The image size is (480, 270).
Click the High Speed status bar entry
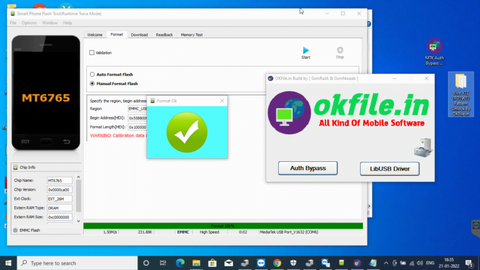tap(209, 232)
